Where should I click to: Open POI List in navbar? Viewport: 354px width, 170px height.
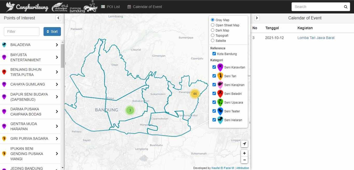110,7
